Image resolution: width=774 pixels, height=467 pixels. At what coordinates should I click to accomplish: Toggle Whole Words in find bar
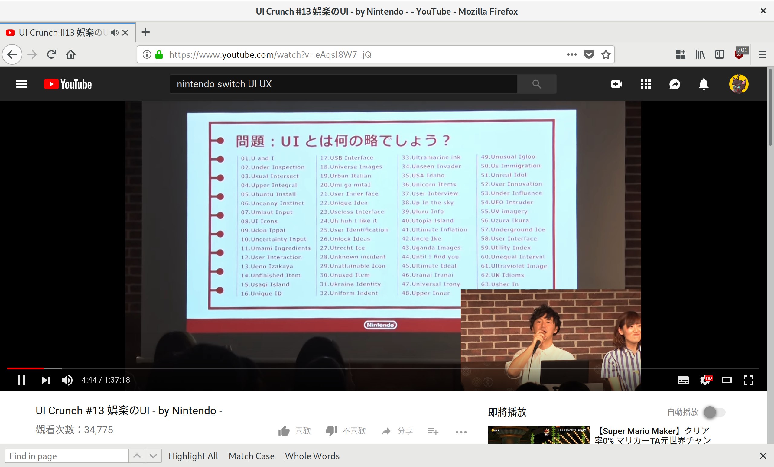(312, 456)
